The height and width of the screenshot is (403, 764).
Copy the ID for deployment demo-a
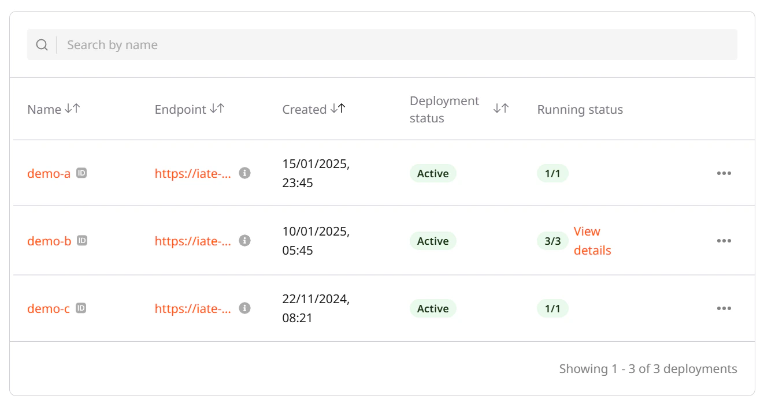pos(81,173)
